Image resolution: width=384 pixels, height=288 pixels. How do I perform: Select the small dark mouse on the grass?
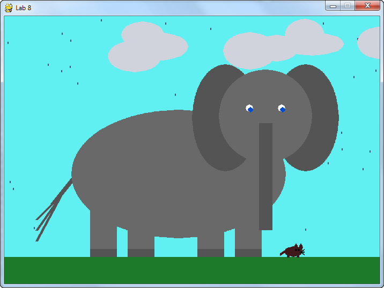pos(293,251)
